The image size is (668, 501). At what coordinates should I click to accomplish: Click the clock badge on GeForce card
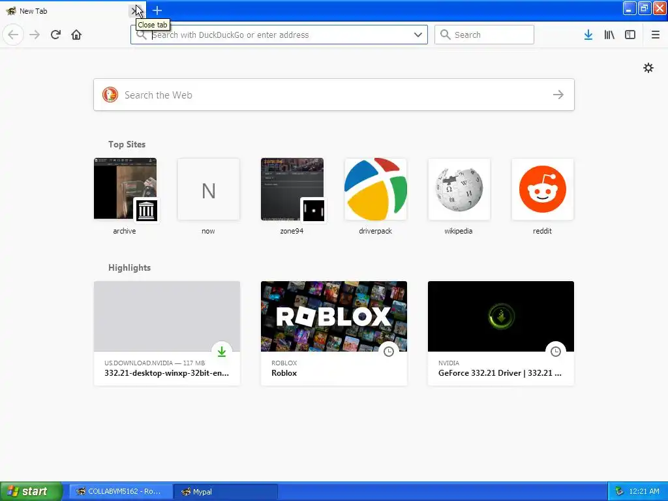click(x=556, y=352)
